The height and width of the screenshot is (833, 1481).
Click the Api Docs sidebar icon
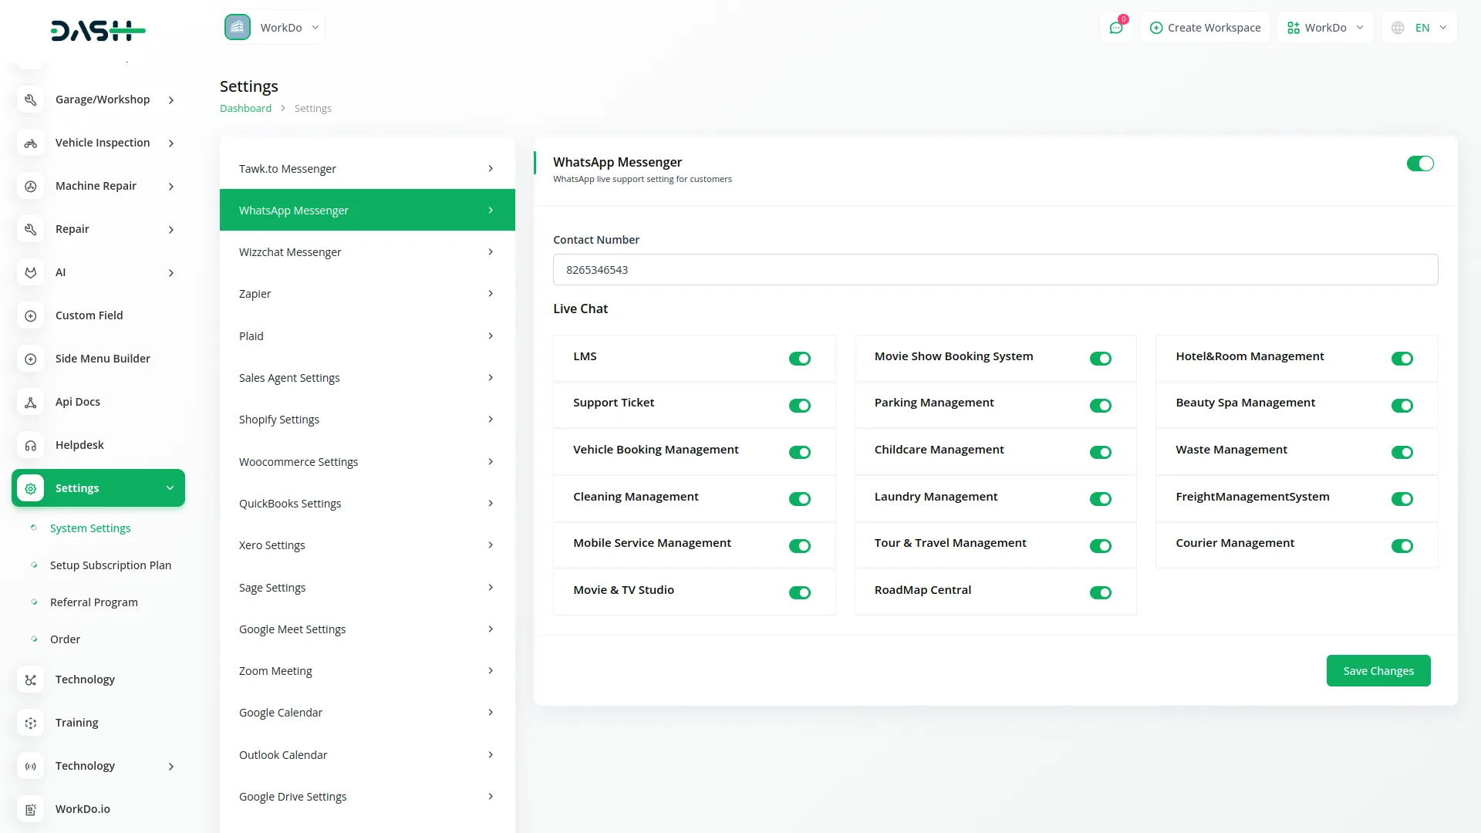click(31, 402)
